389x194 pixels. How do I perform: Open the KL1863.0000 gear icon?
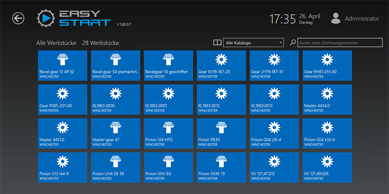click(116, 94)
